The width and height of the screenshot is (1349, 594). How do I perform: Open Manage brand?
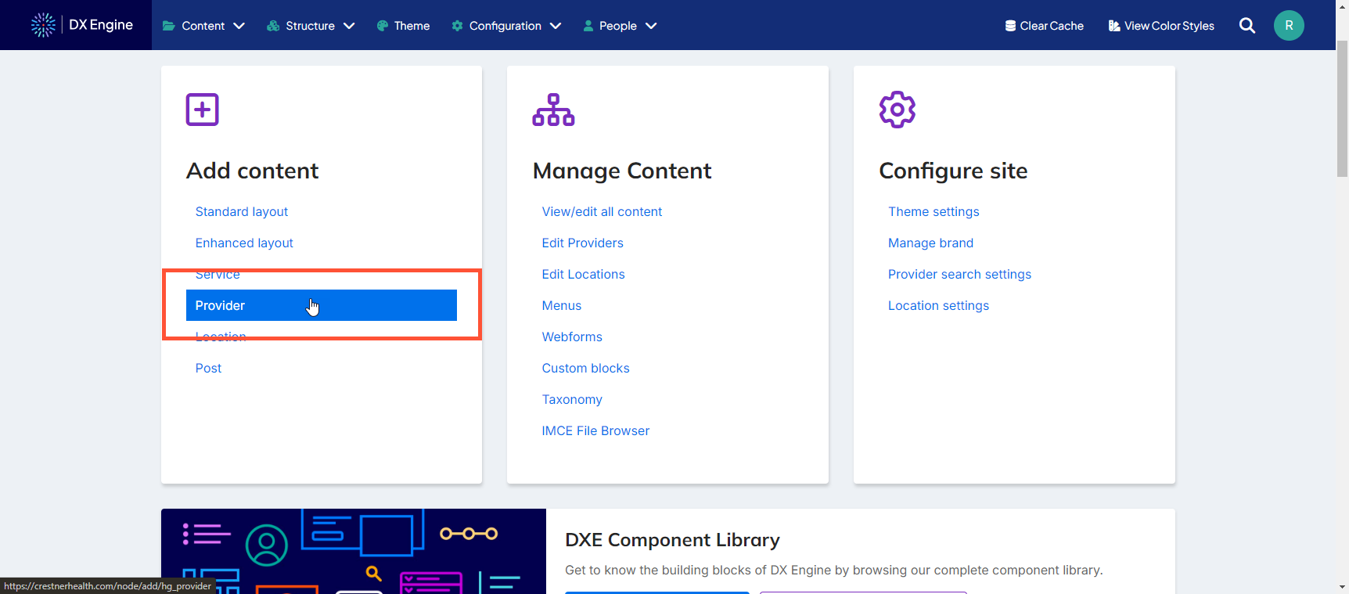pyautogui.click(x=930, y=243)
